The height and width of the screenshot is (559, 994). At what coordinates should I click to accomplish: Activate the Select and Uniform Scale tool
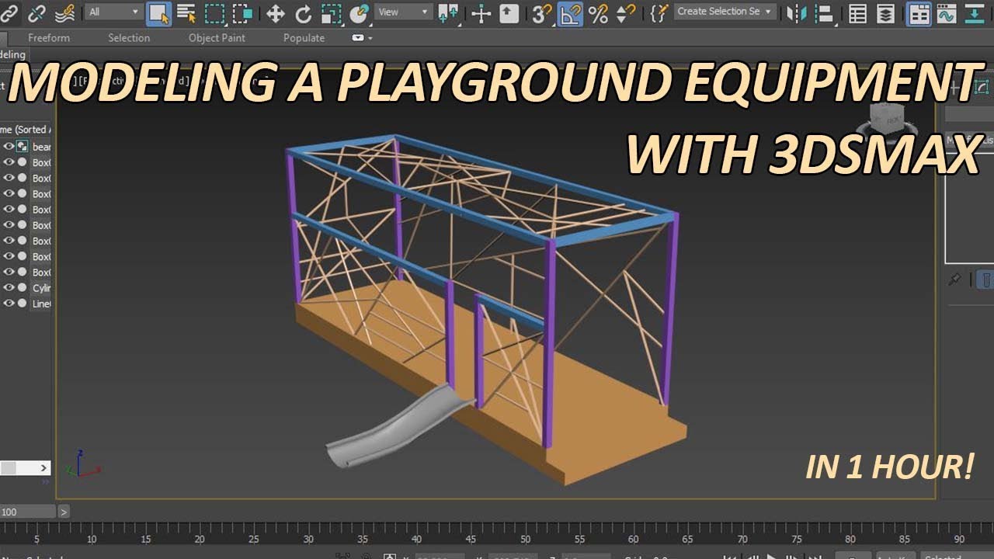coord(332,12)
